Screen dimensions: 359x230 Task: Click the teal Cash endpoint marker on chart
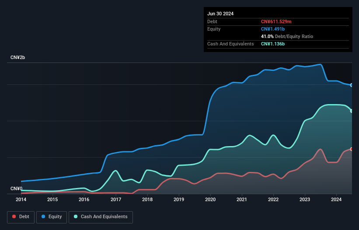351,111
